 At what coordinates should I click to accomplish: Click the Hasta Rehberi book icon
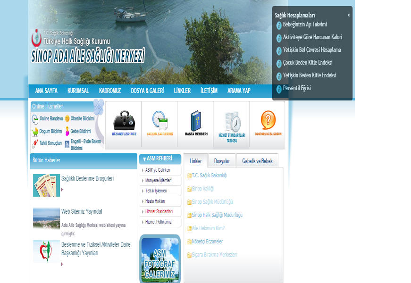(195, 120)
